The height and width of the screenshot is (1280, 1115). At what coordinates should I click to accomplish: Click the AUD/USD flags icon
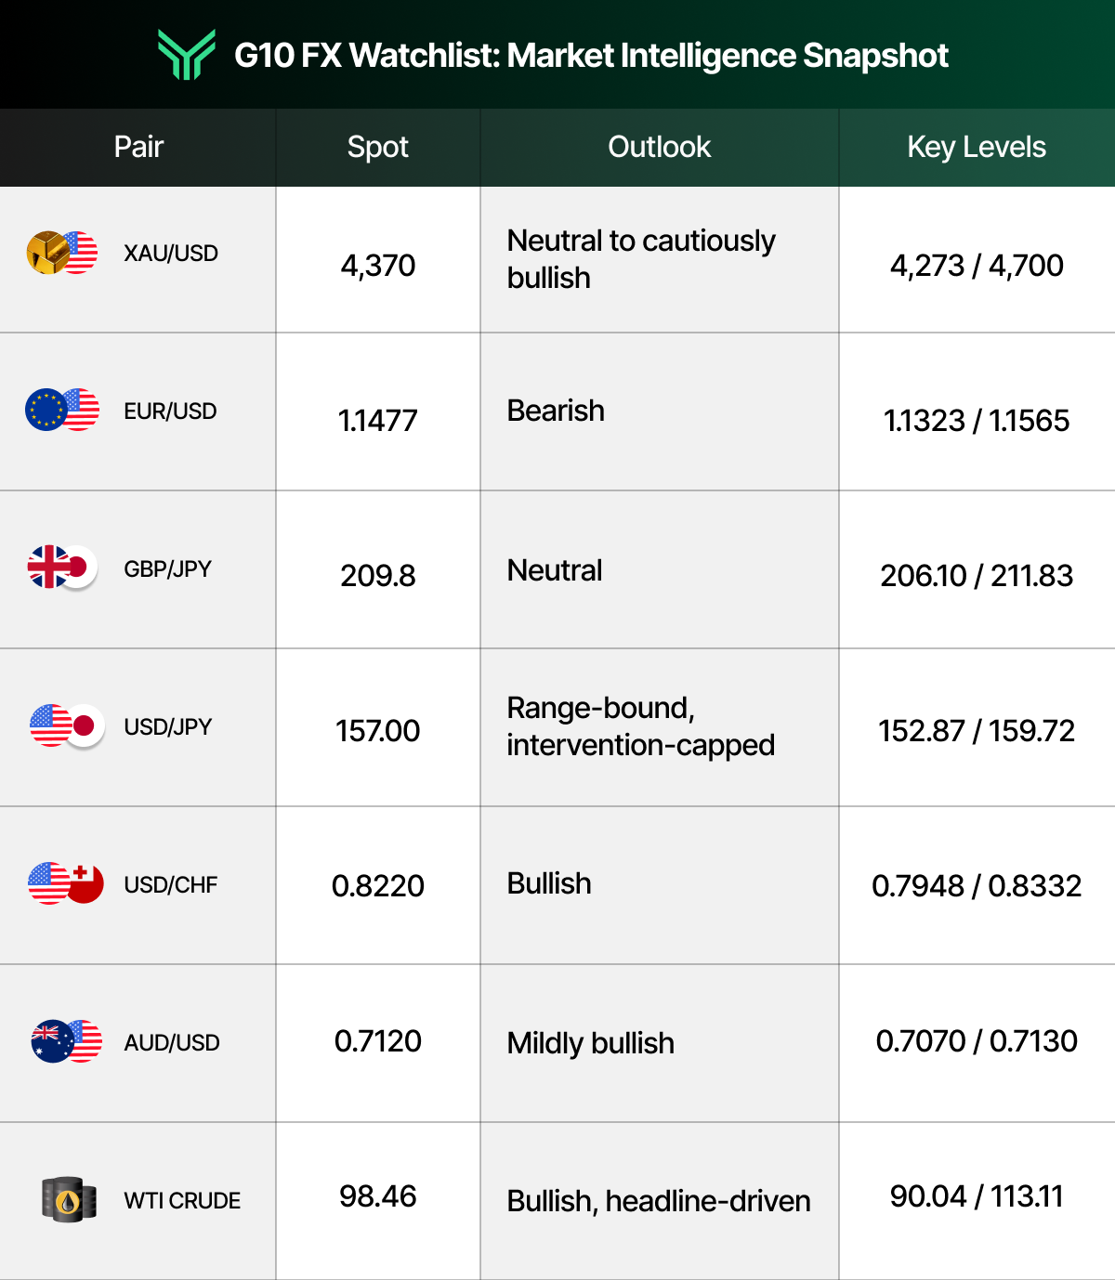67,1041
